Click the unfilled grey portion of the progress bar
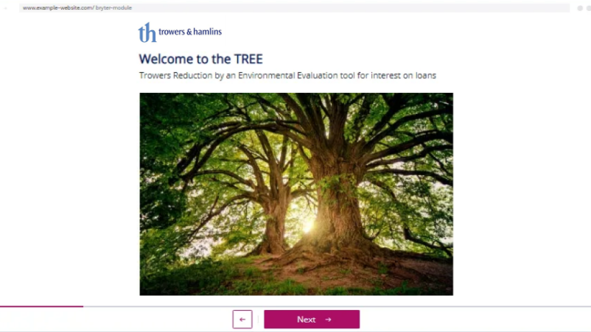This screenshot has width=591, height=332. (337, 306)
